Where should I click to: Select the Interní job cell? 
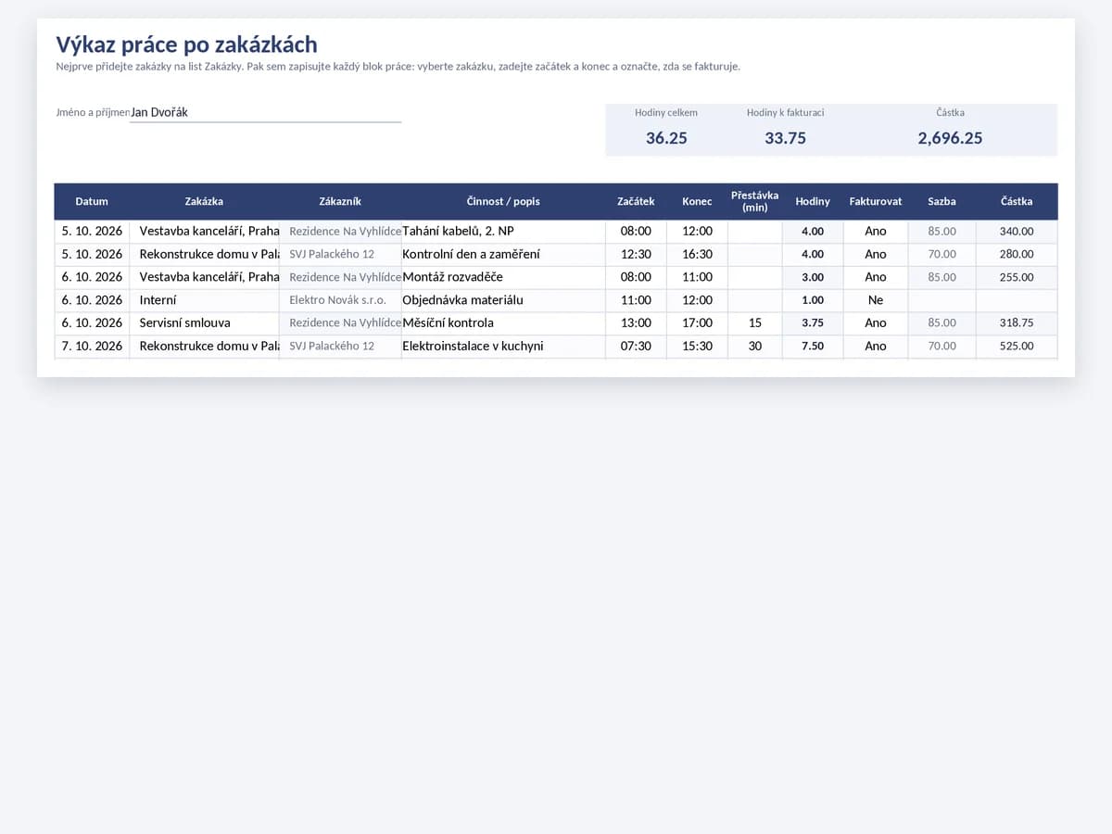coord(204,300)
